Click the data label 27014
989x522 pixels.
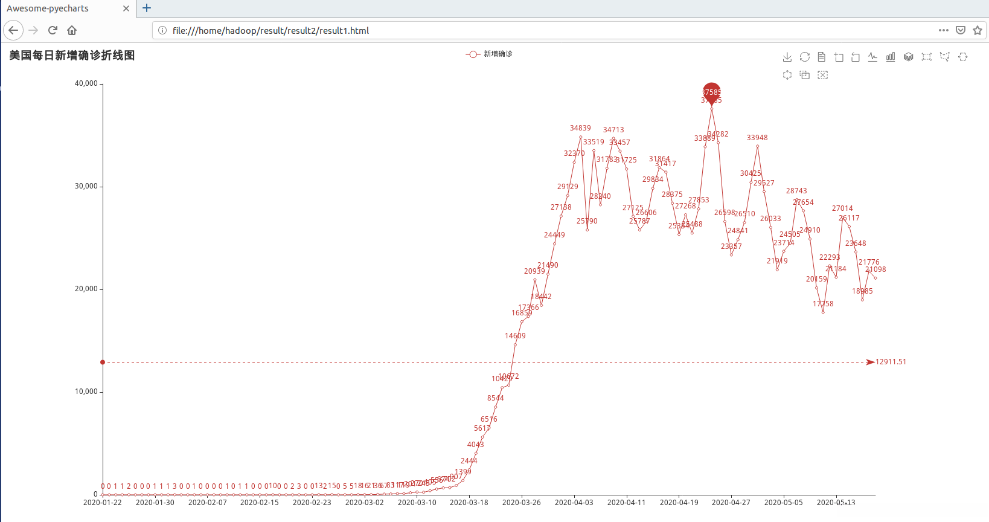[842, 208]
